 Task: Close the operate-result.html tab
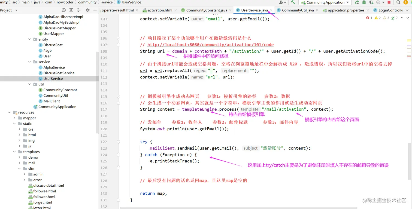click(x=137, y=10)
